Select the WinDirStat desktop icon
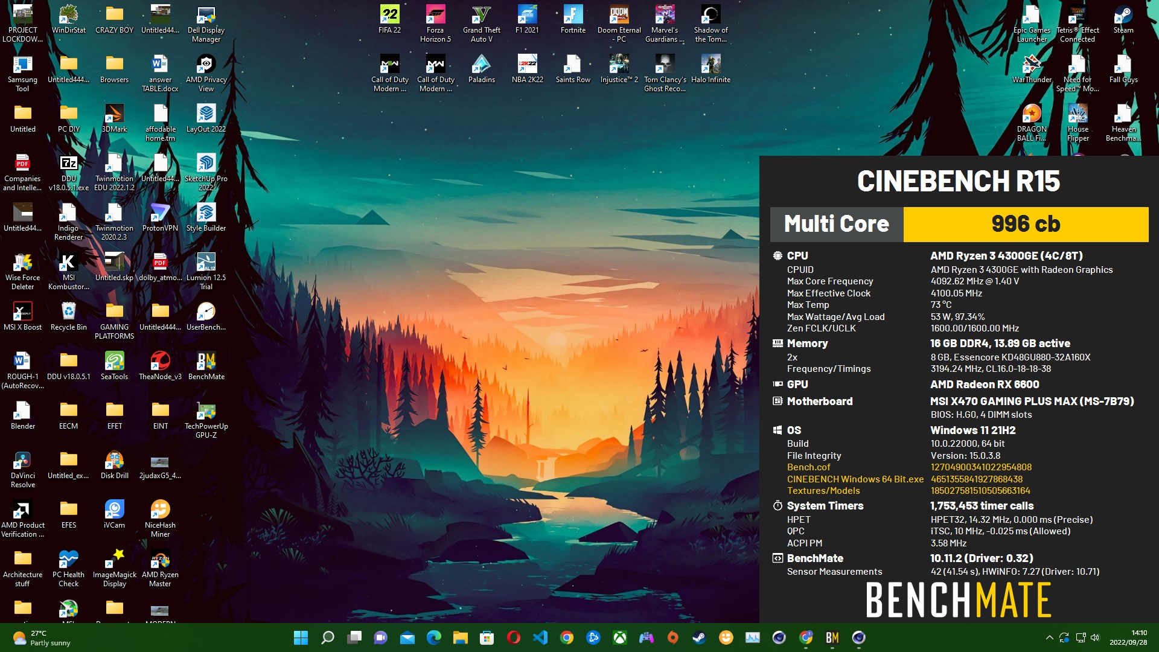This screenshot has width=1159, height=652. tap(68, 19)
